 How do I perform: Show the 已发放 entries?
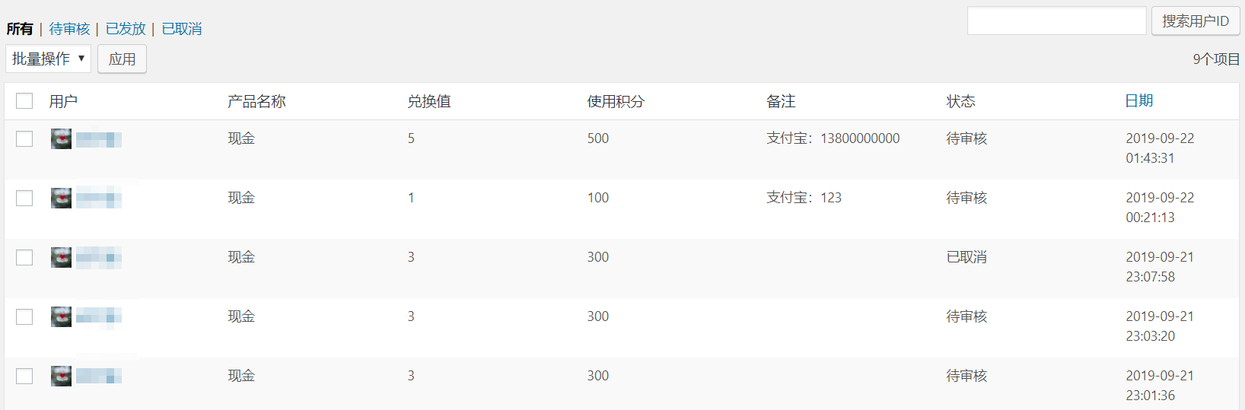pyautogui.click(x=126, y=29)
